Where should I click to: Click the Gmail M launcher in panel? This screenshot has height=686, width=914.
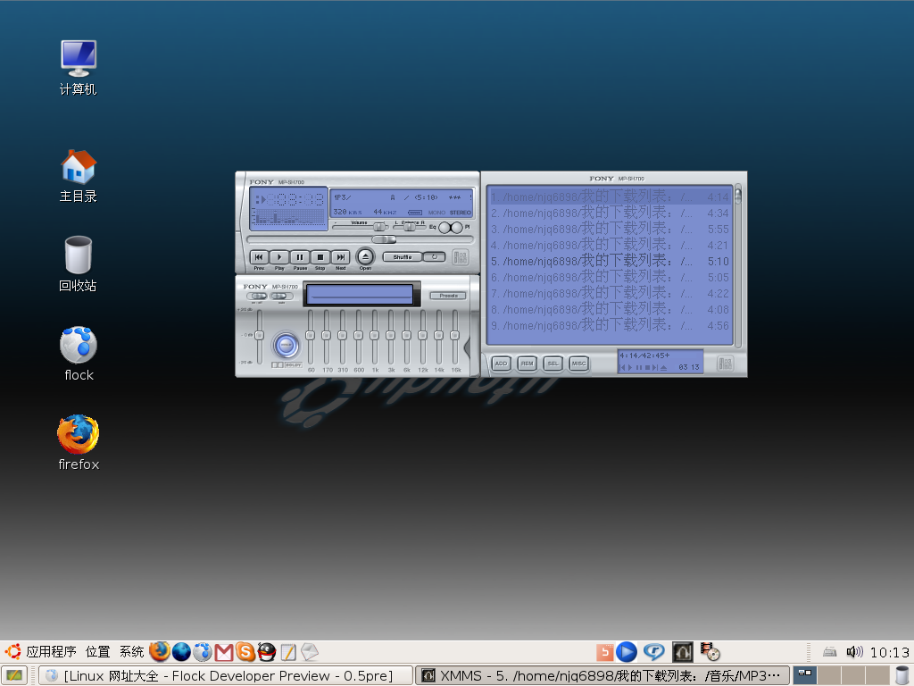click(224, 652)
